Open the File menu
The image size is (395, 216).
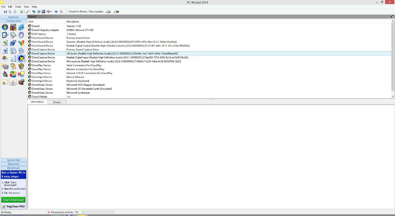tap(3, 7)
